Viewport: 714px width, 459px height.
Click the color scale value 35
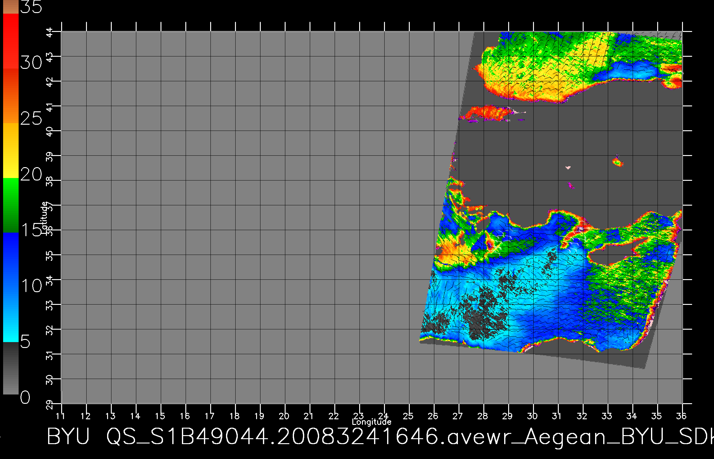(x=31, y=7)
